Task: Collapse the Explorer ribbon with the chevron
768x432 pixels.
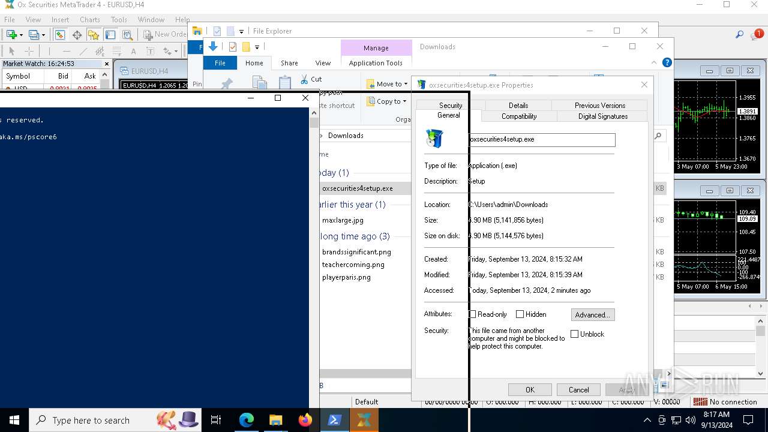Action: click(654, 62)
